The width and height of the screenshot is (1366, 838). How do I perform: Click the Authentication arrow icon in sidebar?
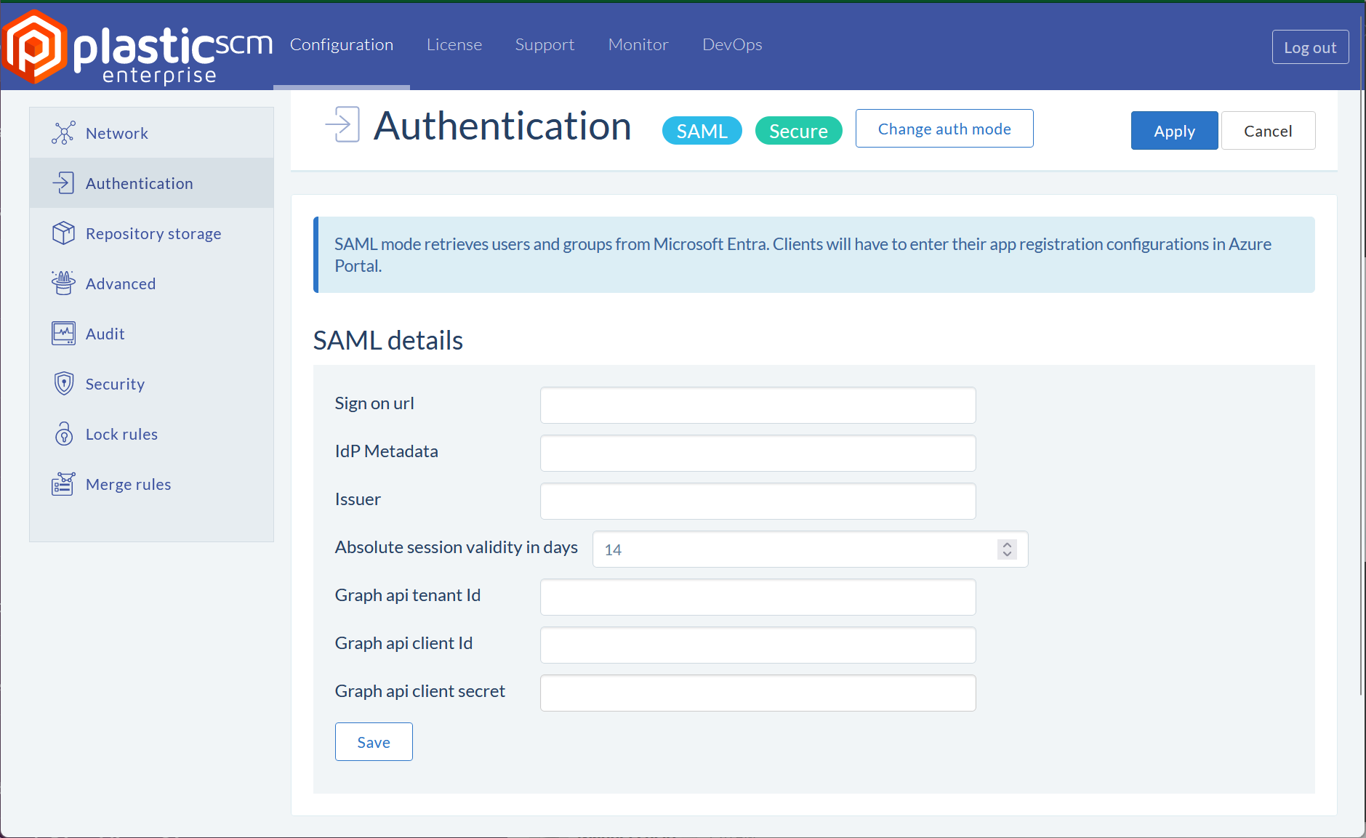click(63, 183)
